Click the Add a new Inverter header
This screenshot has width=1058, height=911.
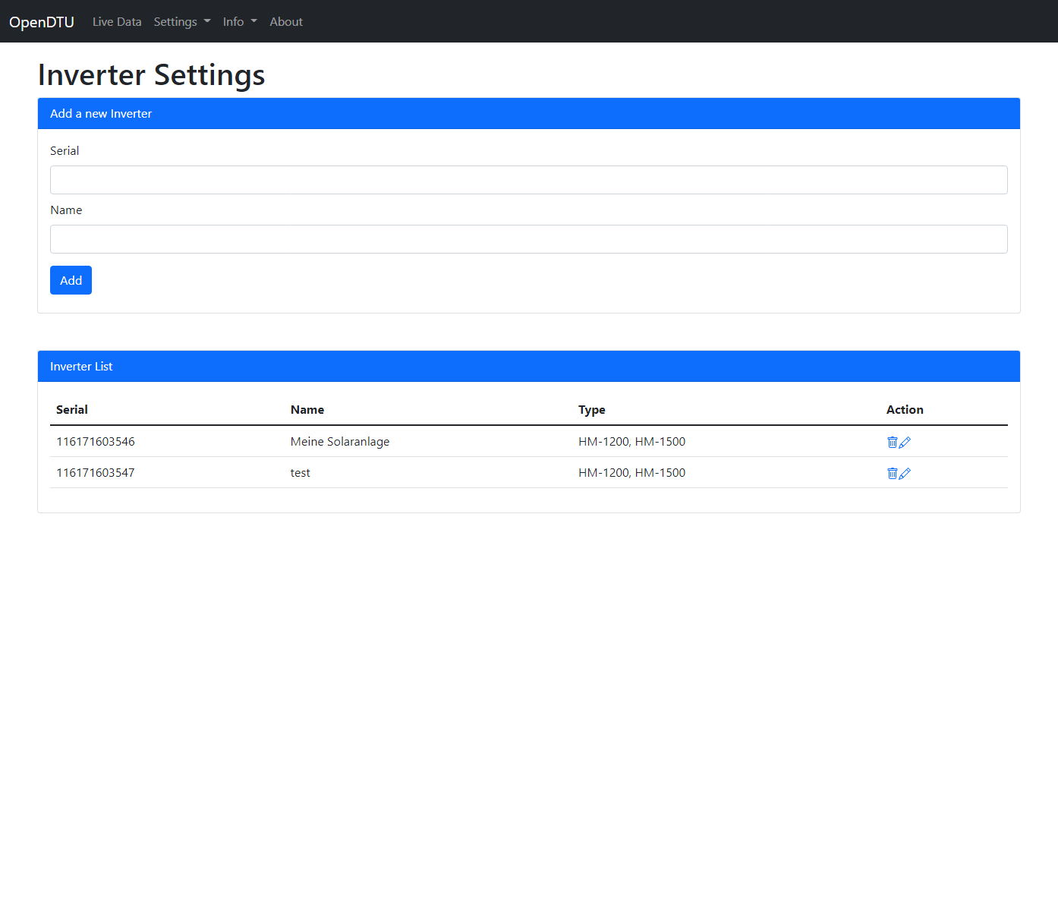click(x=528, y=114)
